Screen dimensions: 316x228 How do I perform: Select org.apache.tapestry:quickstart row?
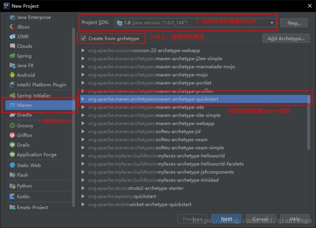click(193, 196)
